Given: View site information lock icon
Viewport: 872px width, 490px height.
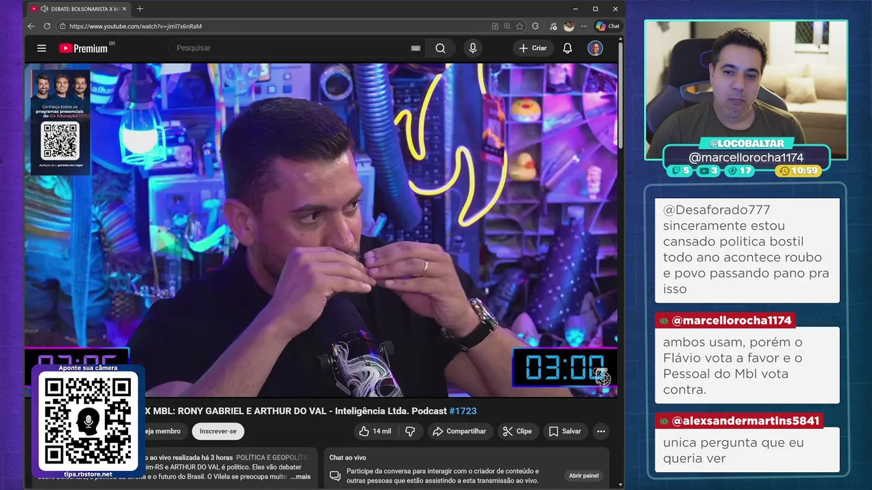Looking at the screenshot, I should coord(63,26).
